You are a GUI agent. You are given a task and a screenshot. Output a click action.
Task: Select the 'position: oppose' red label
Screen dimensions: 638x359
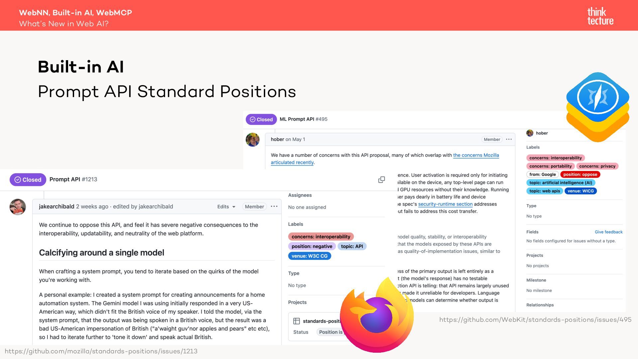[x=580, y=175]
